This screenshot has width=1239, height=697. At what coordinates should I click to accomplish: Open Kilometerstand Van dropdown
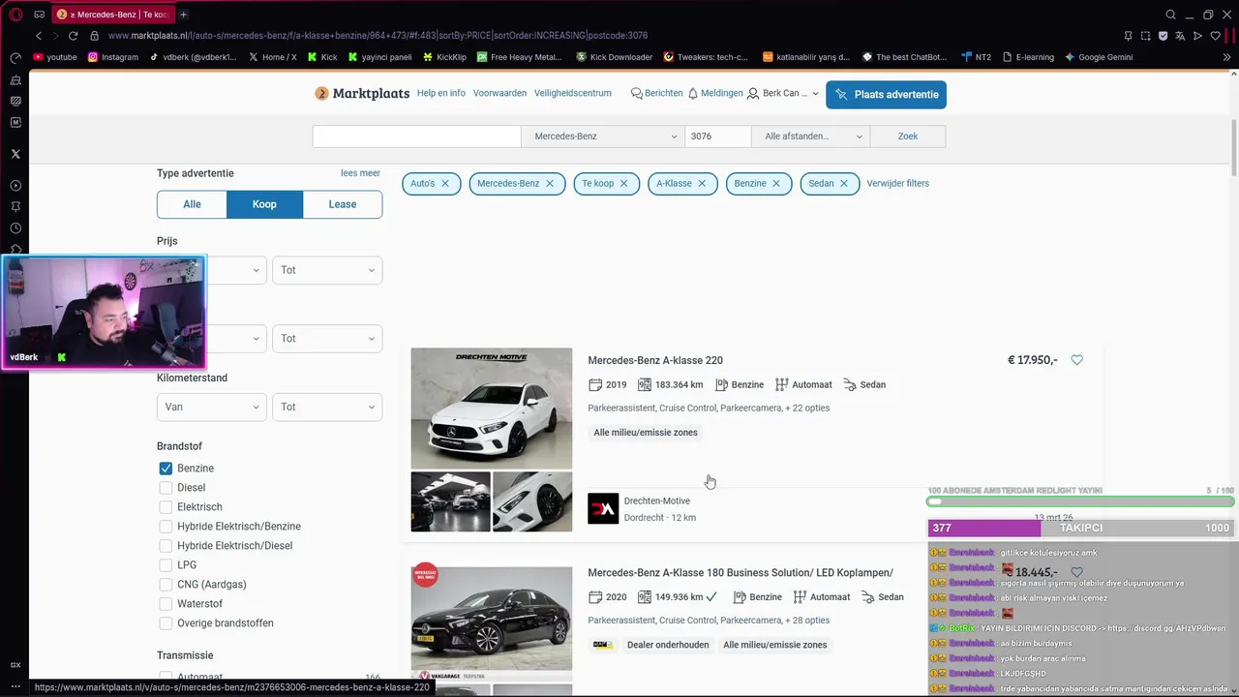(211, 407)
